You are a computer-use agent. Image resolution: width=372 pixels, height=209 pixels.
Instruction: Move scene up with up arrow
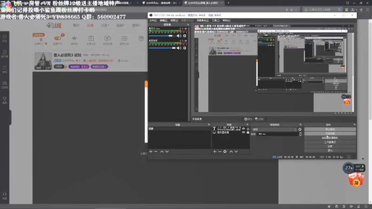pos(162,151)
